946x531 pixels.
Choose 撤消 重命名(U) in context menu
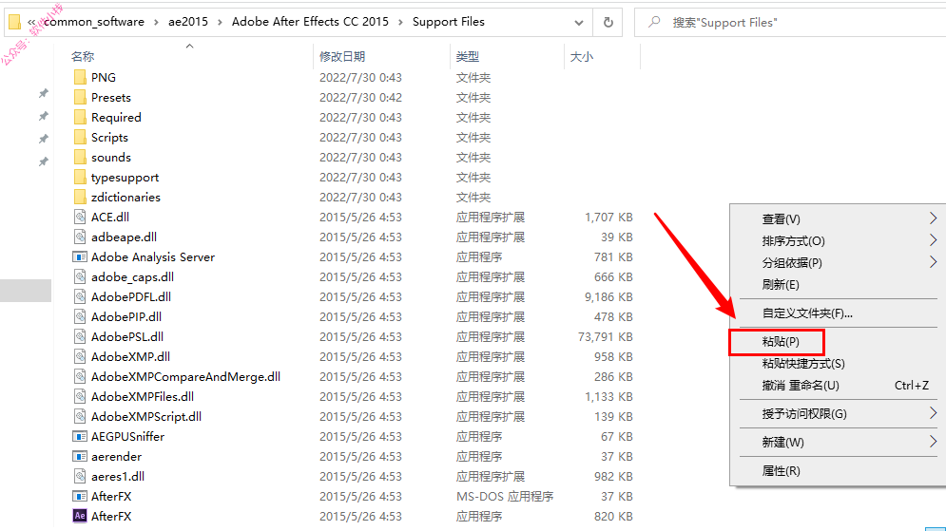tap(800, 385)
